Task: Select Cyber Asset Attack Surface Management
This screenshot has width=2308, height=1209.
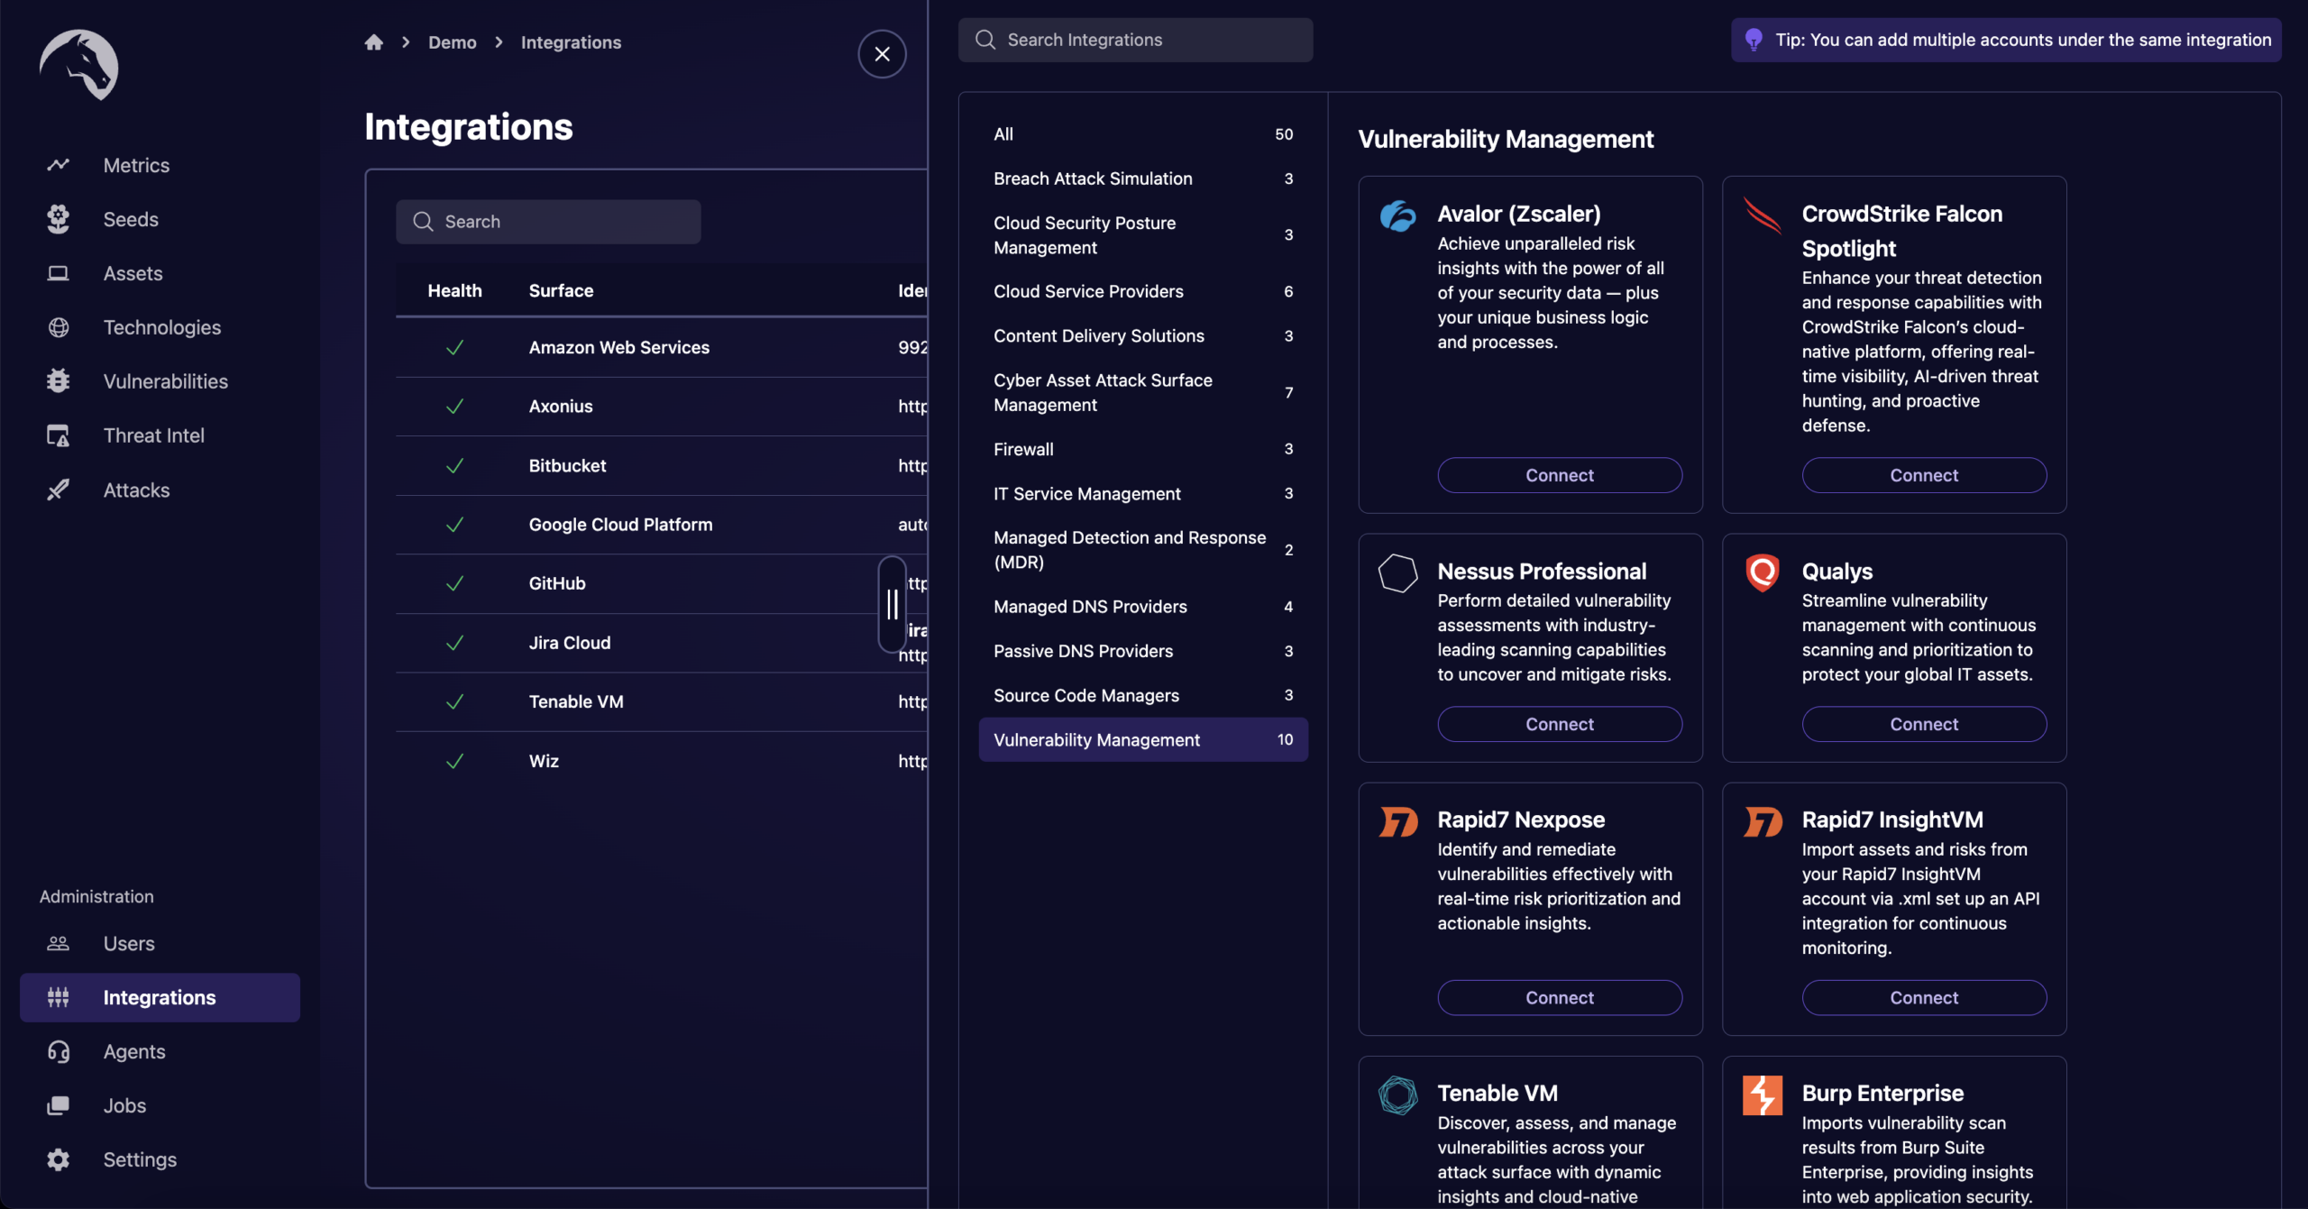Action: click(1143, 392)
